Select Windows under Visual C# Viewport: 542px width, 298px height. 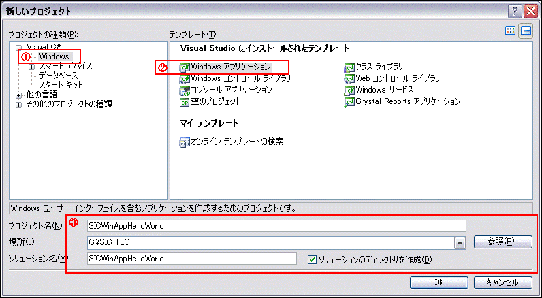tap(54, 56)
